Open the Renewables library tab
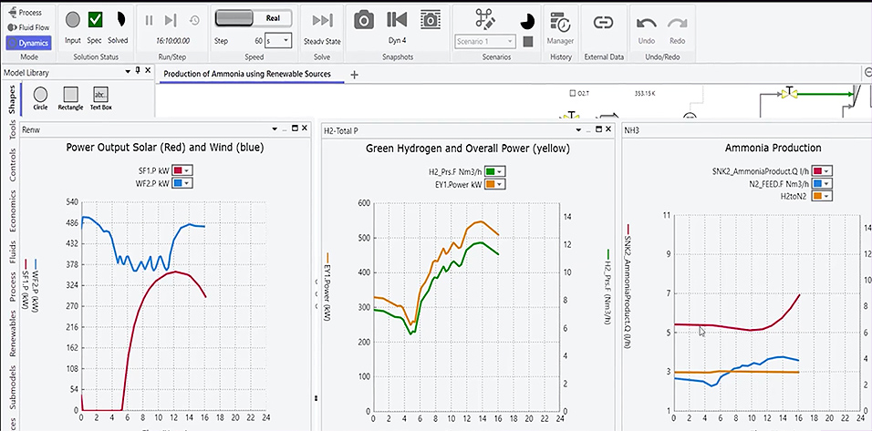 (12, 334)
